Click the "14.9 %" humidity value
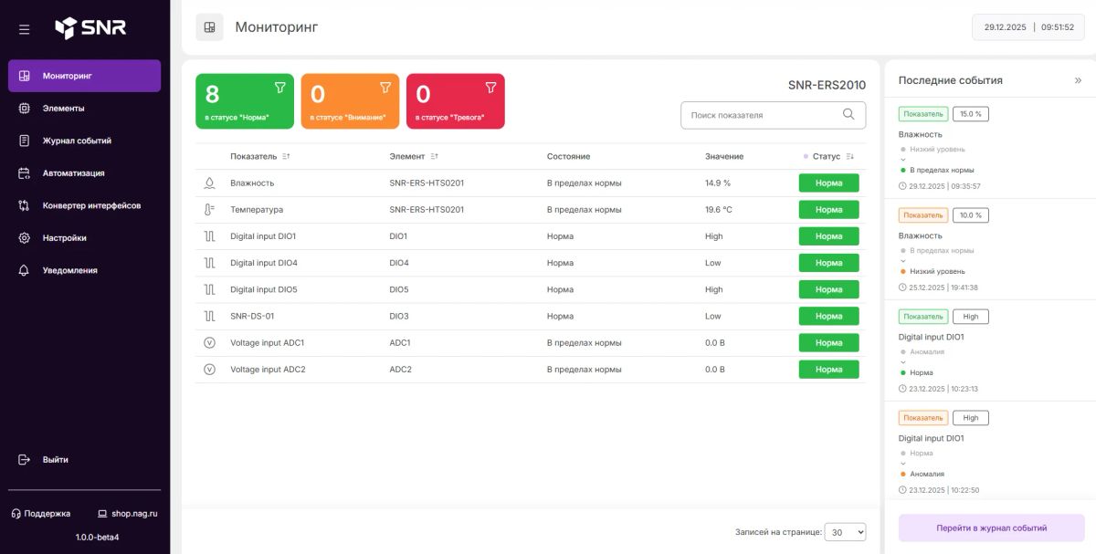 [x=718, y=183]
